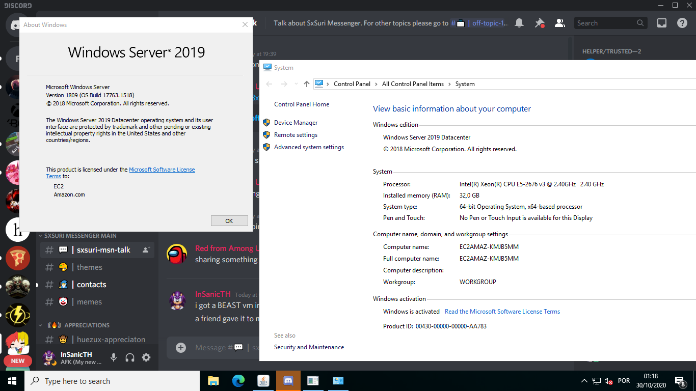Image resolution: width=696 pixels, height=391 pixels.
Task: Open the network icon in system tray
Action: tap(597, 381)
